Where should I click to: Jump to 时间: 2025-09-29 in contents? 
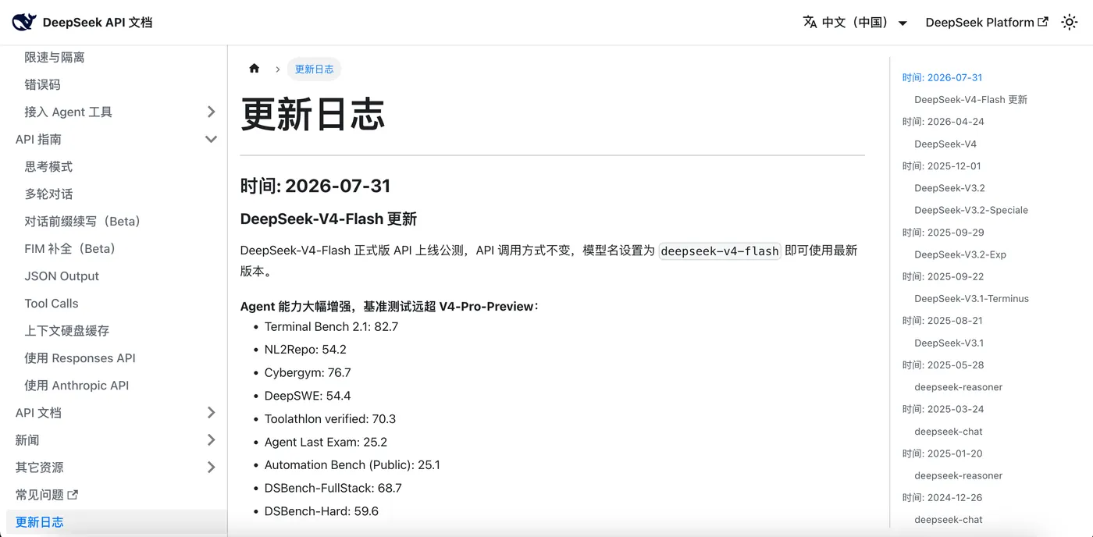(x=943, y=232)
